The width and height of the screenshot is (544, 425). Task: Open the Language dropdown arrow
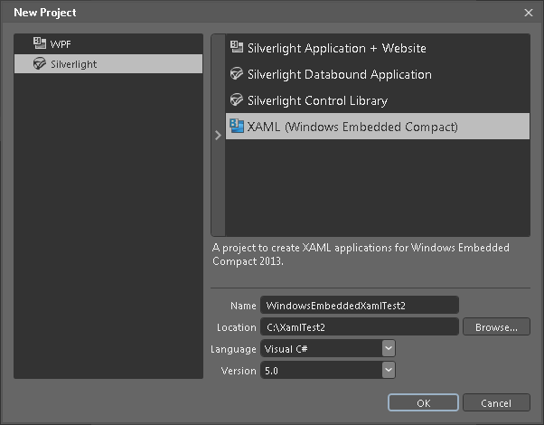pyautogui.click(x=389, y=348)
